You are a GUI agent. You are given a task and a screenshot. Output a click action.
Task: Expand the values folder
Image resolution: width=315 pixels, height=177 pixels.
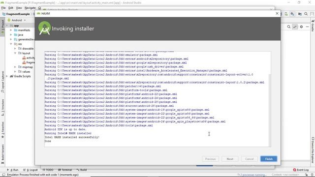(x=15, y=72)
